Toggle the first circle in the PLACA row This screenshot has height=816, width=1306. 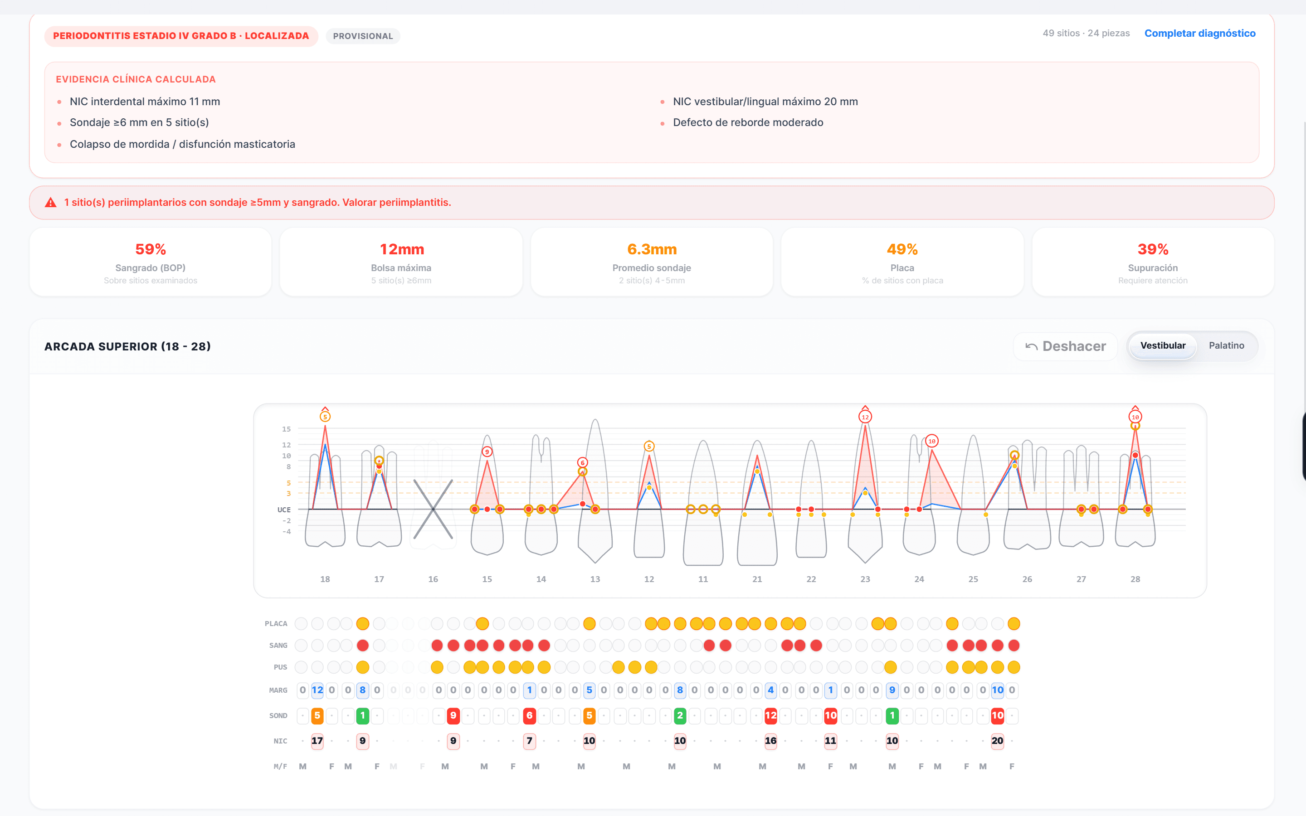[301, 624]
